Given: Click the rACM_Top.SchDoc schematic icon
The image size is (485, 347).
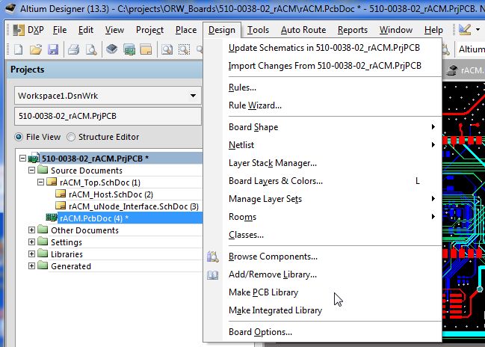Looking at the screenshot, I should (x=52, y=182).
